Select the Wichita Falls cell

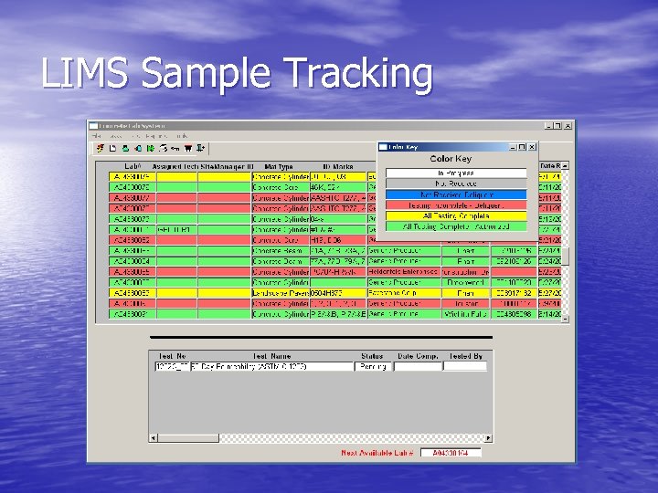466,314
